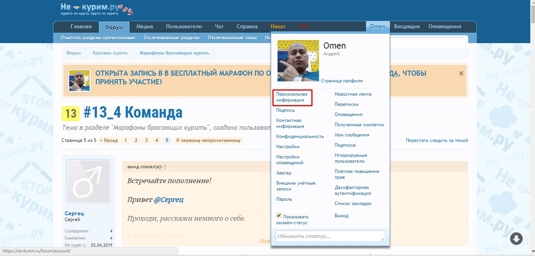Toggle the Показывать онлайн-статус checkbox
The width and height of the screenshot is (535, 256).
[279, 216]
